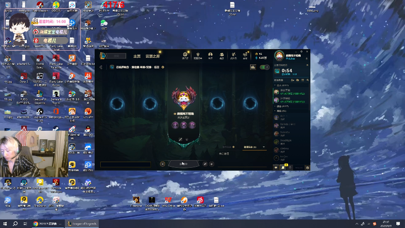Cancel queue with the X button
This screenshot has width=405, height=228.
pyautogui.click(x=163, y=164)
